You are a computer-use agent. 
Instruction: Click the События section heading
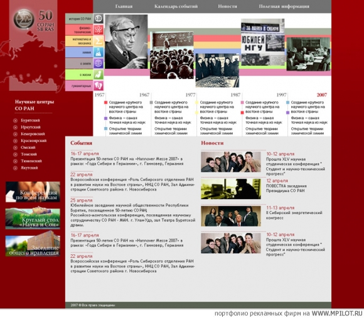click(81, 143)
